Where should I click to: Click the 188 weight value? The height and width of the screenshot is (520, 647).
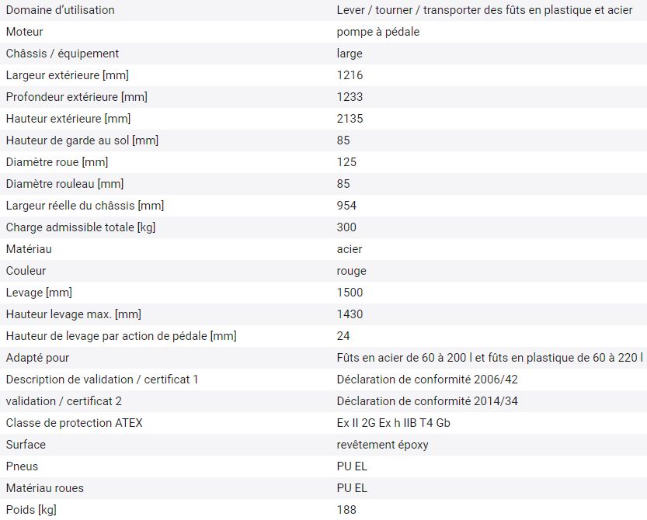point(346,510)
